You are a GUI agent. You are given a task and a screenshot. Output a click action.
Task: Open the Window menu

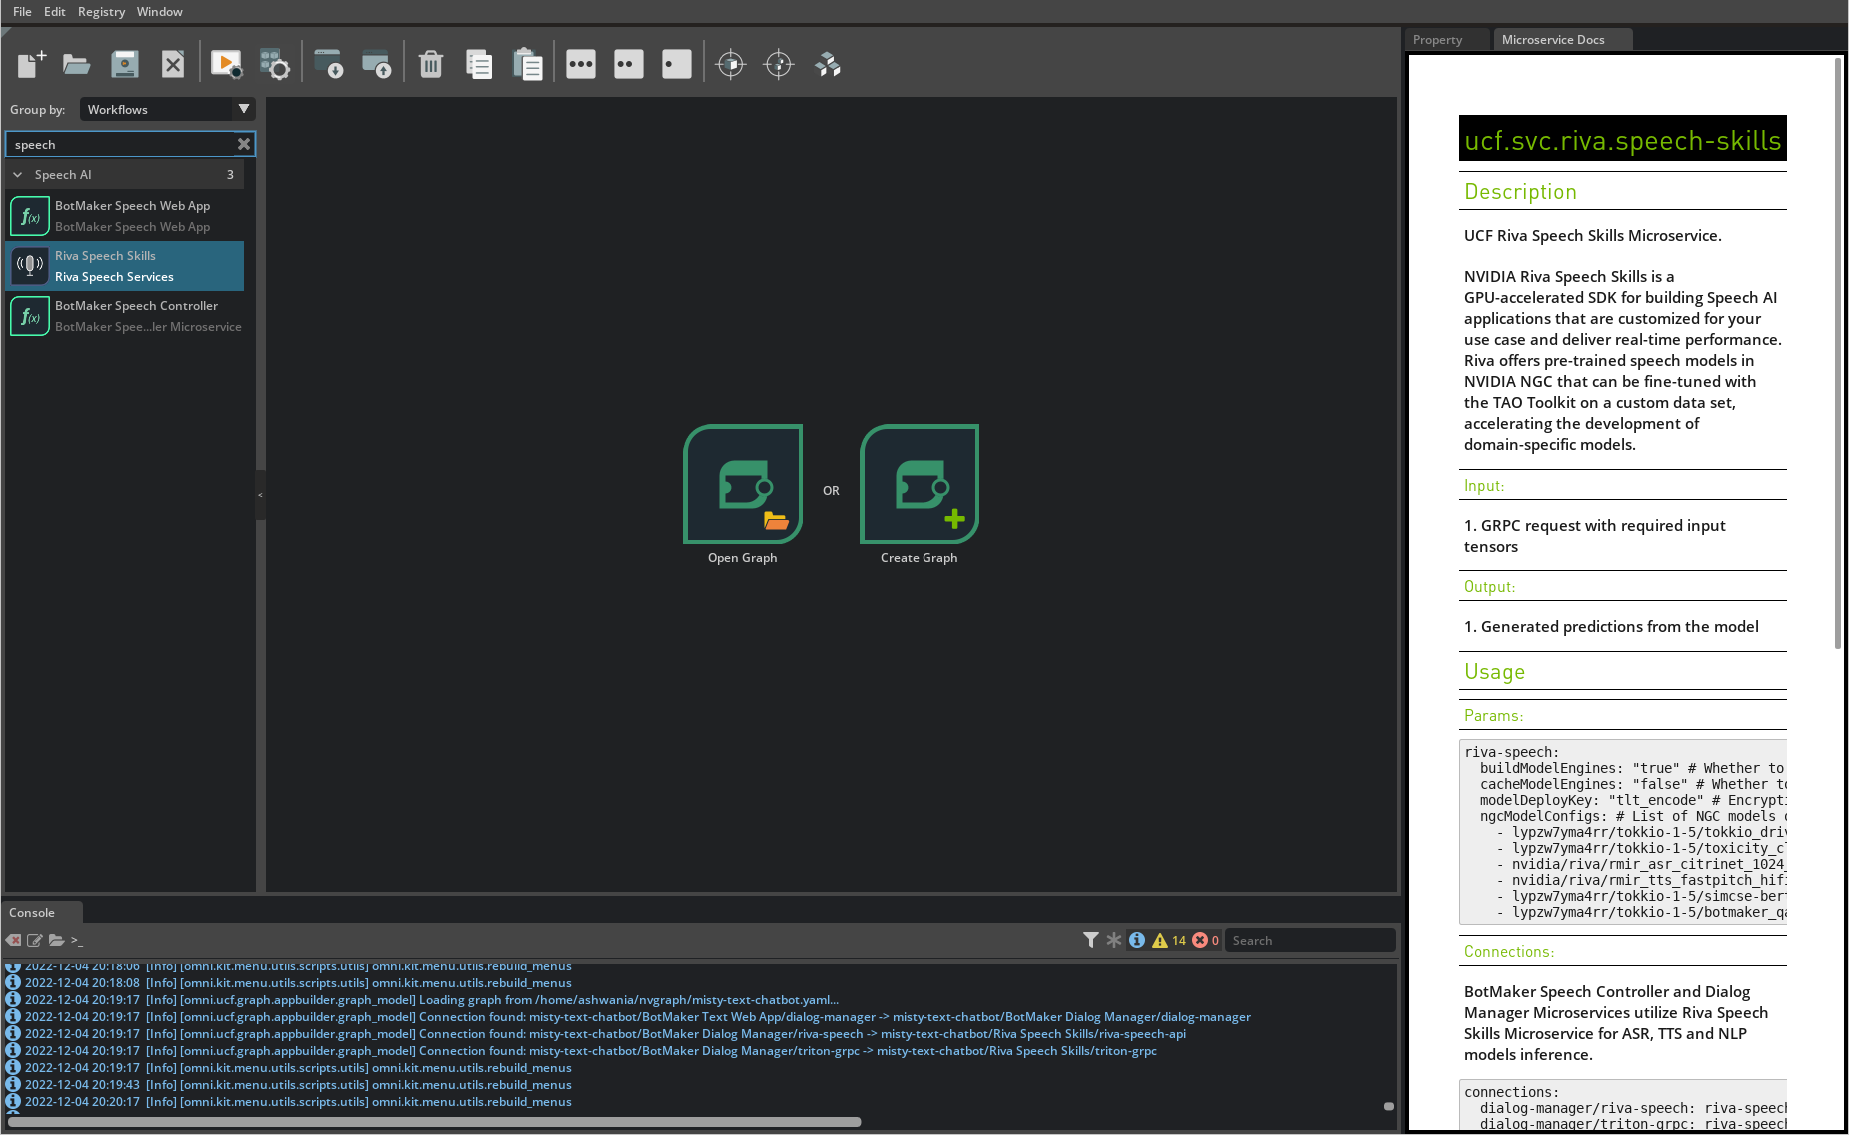[160, 11]
